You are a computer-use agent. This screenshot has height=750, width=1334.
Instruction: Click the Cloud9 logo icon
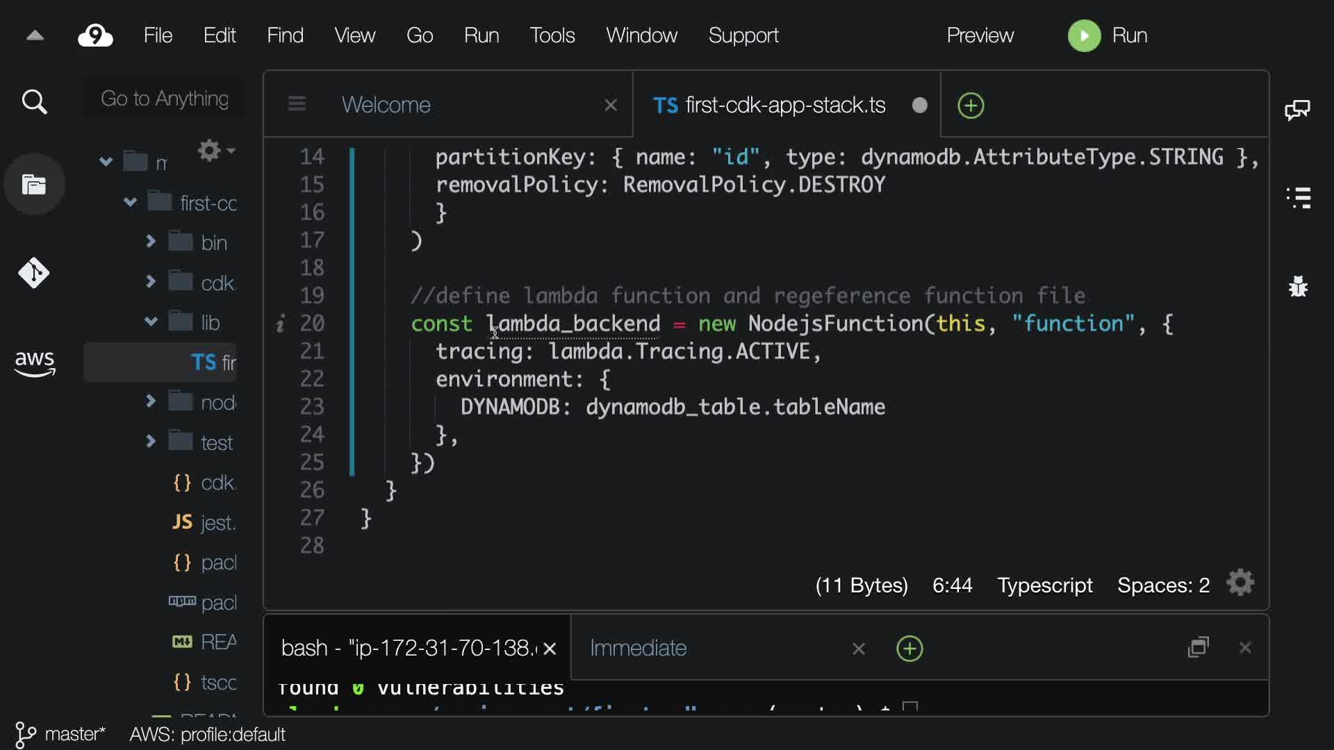[95, 35]
